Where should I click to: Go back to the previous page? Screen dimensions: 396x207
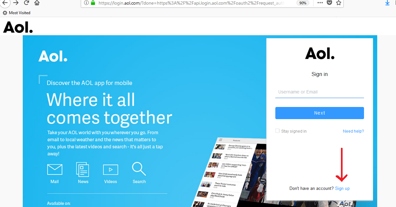click(5, 3)
